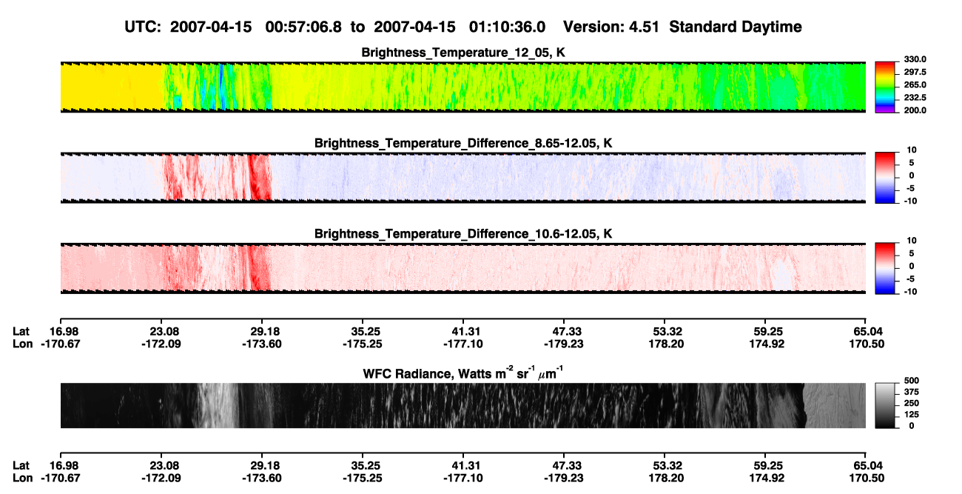Click longitude -179.23 on the axis below WFC Radiance
This screenshot has width=962, height=494.
click(x=565, y=478)
